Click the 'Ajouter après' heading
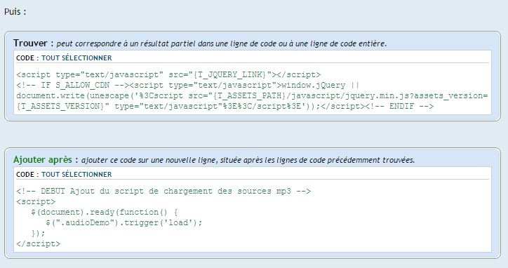The image size is (508, 268). (42, 160)
